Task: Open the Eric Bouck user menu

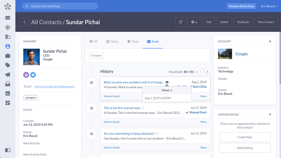Action: pos(269,6)
